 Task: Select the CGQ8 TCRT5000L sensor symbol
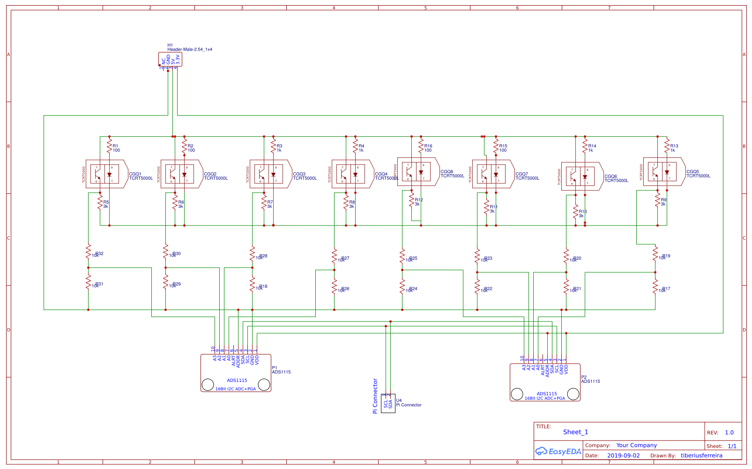coord(417,172)
